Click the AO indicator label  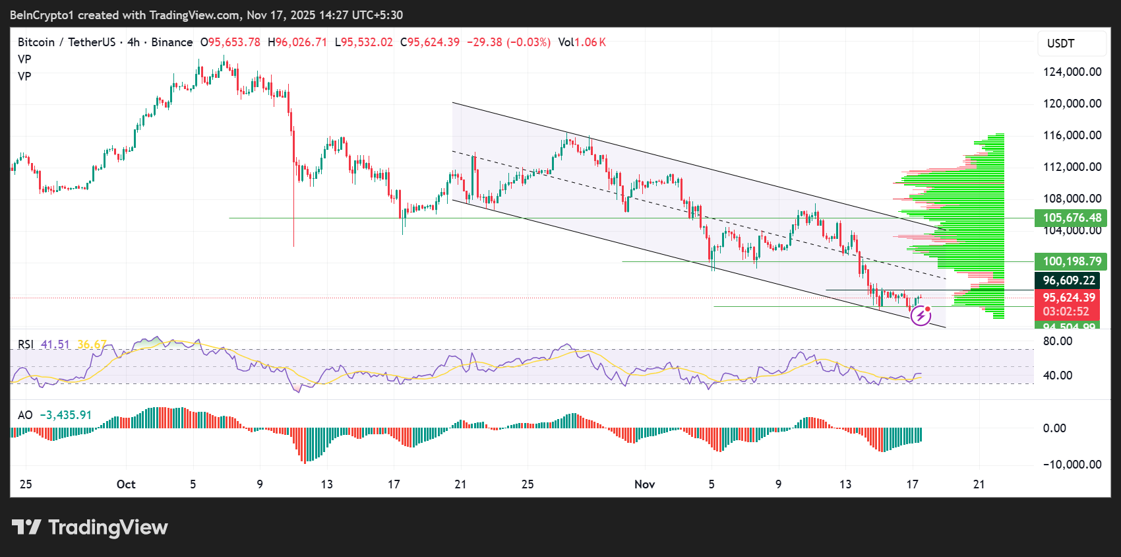pos(25,415)
